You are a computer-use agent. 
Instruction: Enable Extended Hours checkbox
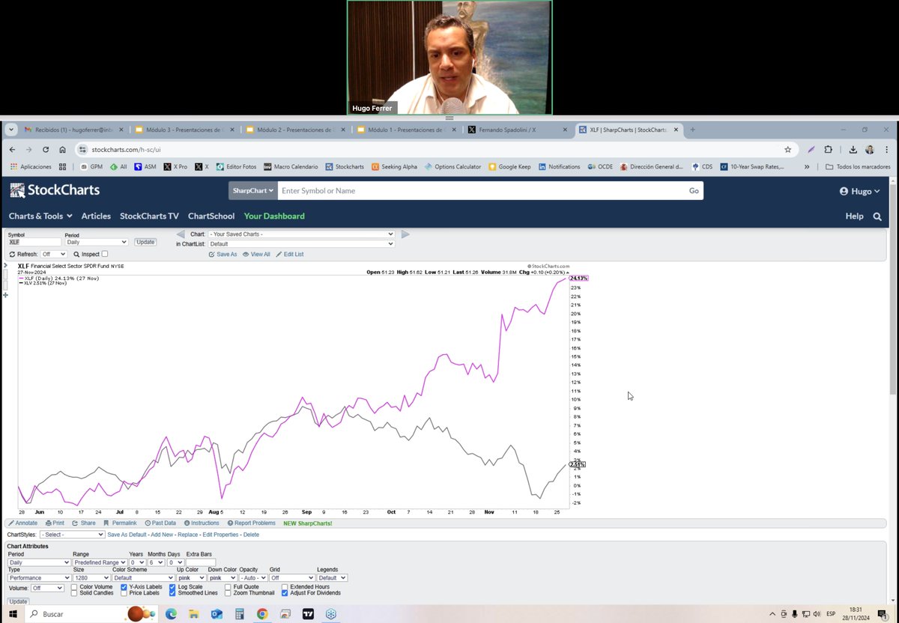(285, 587)
